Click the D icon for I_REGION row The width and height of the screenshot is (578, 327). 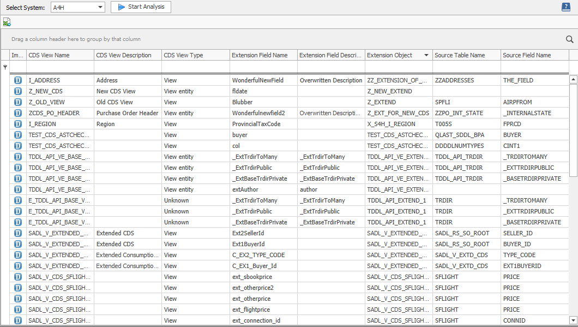(18, 124)
